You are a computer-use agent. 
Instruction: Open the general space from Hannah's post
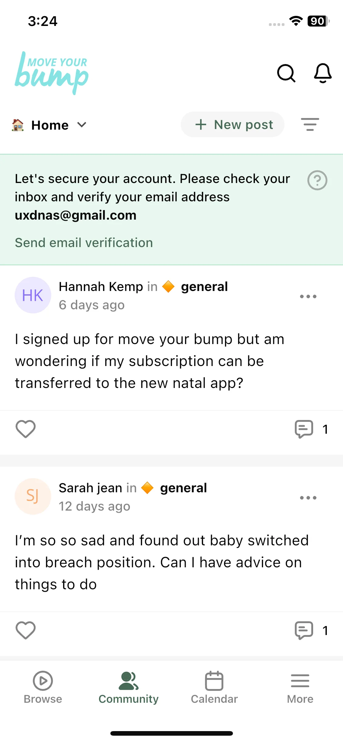click(x=204, y=287)
